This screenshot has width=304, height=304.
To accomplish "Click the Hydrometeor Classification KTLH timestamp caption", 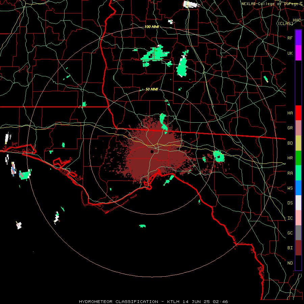I will coord(153,302).
